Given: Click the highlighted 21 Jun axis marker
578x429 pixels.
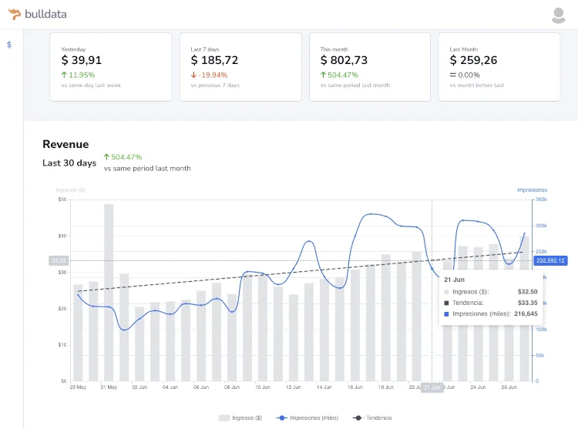Looking at the screenshot, I should click(432, 387).
